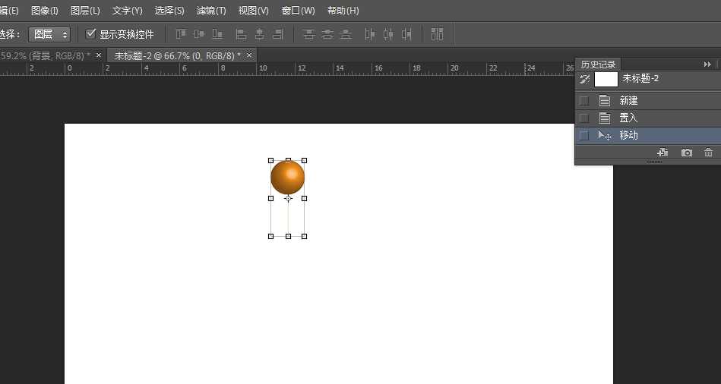Screen dimensions: 721x384
Task: Create new document from current state icon
Action: 662,153
